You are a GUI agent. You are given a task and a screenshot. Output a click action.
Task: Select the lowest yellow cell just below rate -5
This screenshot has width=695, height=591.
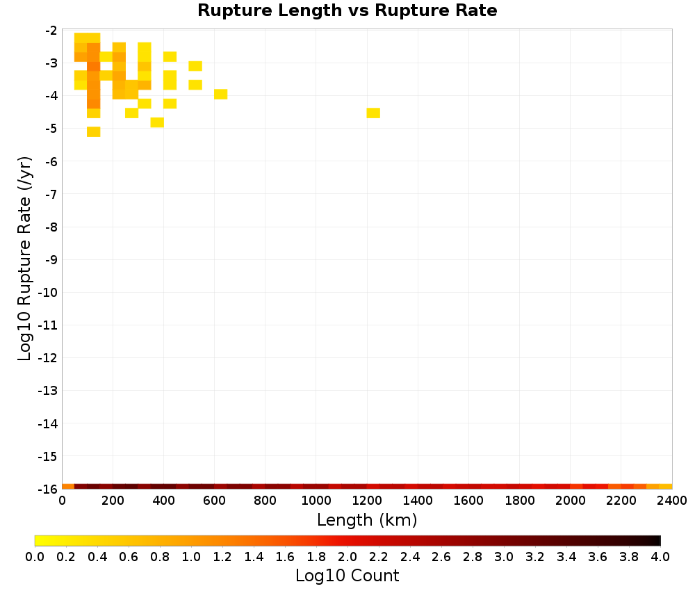point(94,131)
